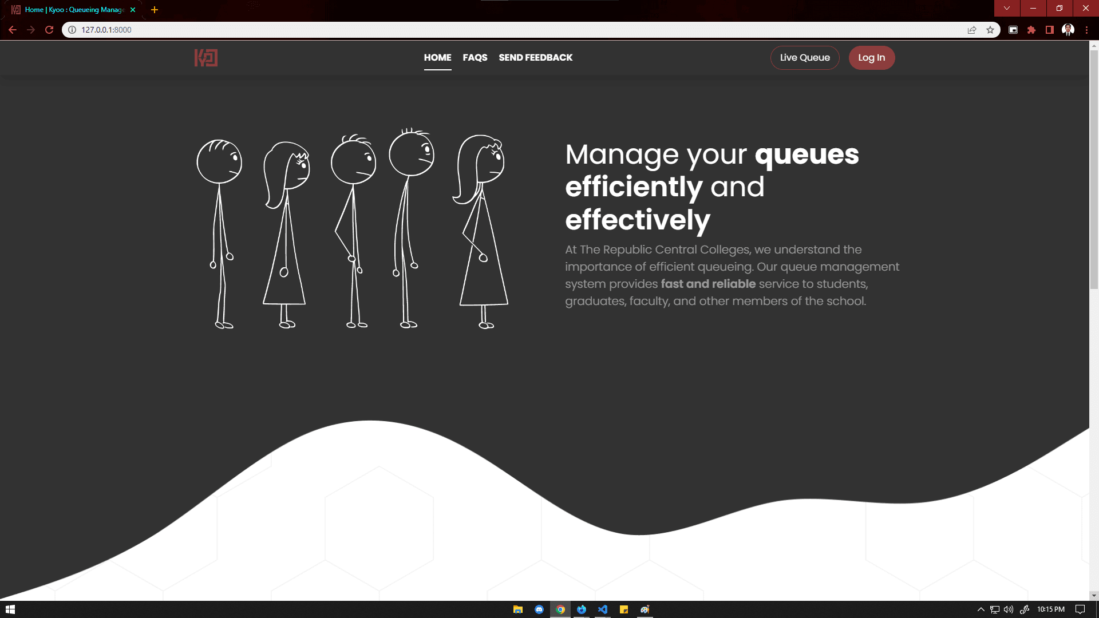Image resolution: width=1099 pixels, height=618 pixels.
Task: Click the Log In button
Action: pos(871,58)
